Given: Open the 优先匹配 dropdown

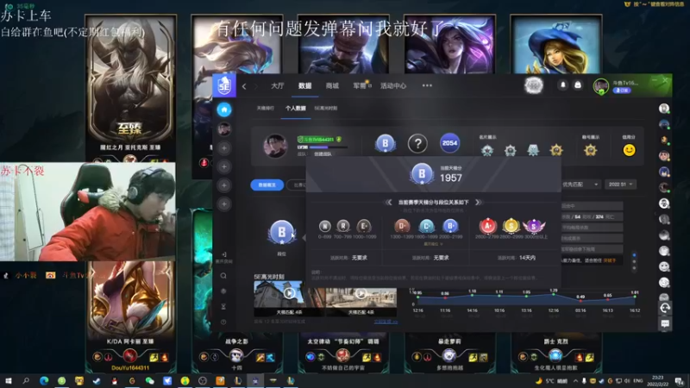Looking at the screenshot, I should 580,185.
